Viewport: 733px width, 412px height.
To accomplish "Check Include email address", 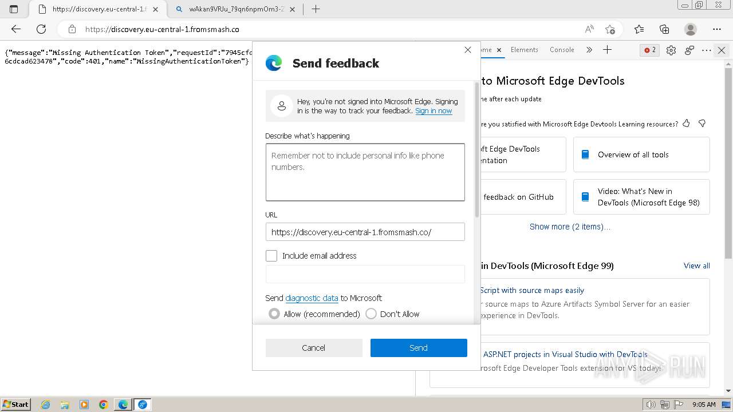I will (271, 256).
